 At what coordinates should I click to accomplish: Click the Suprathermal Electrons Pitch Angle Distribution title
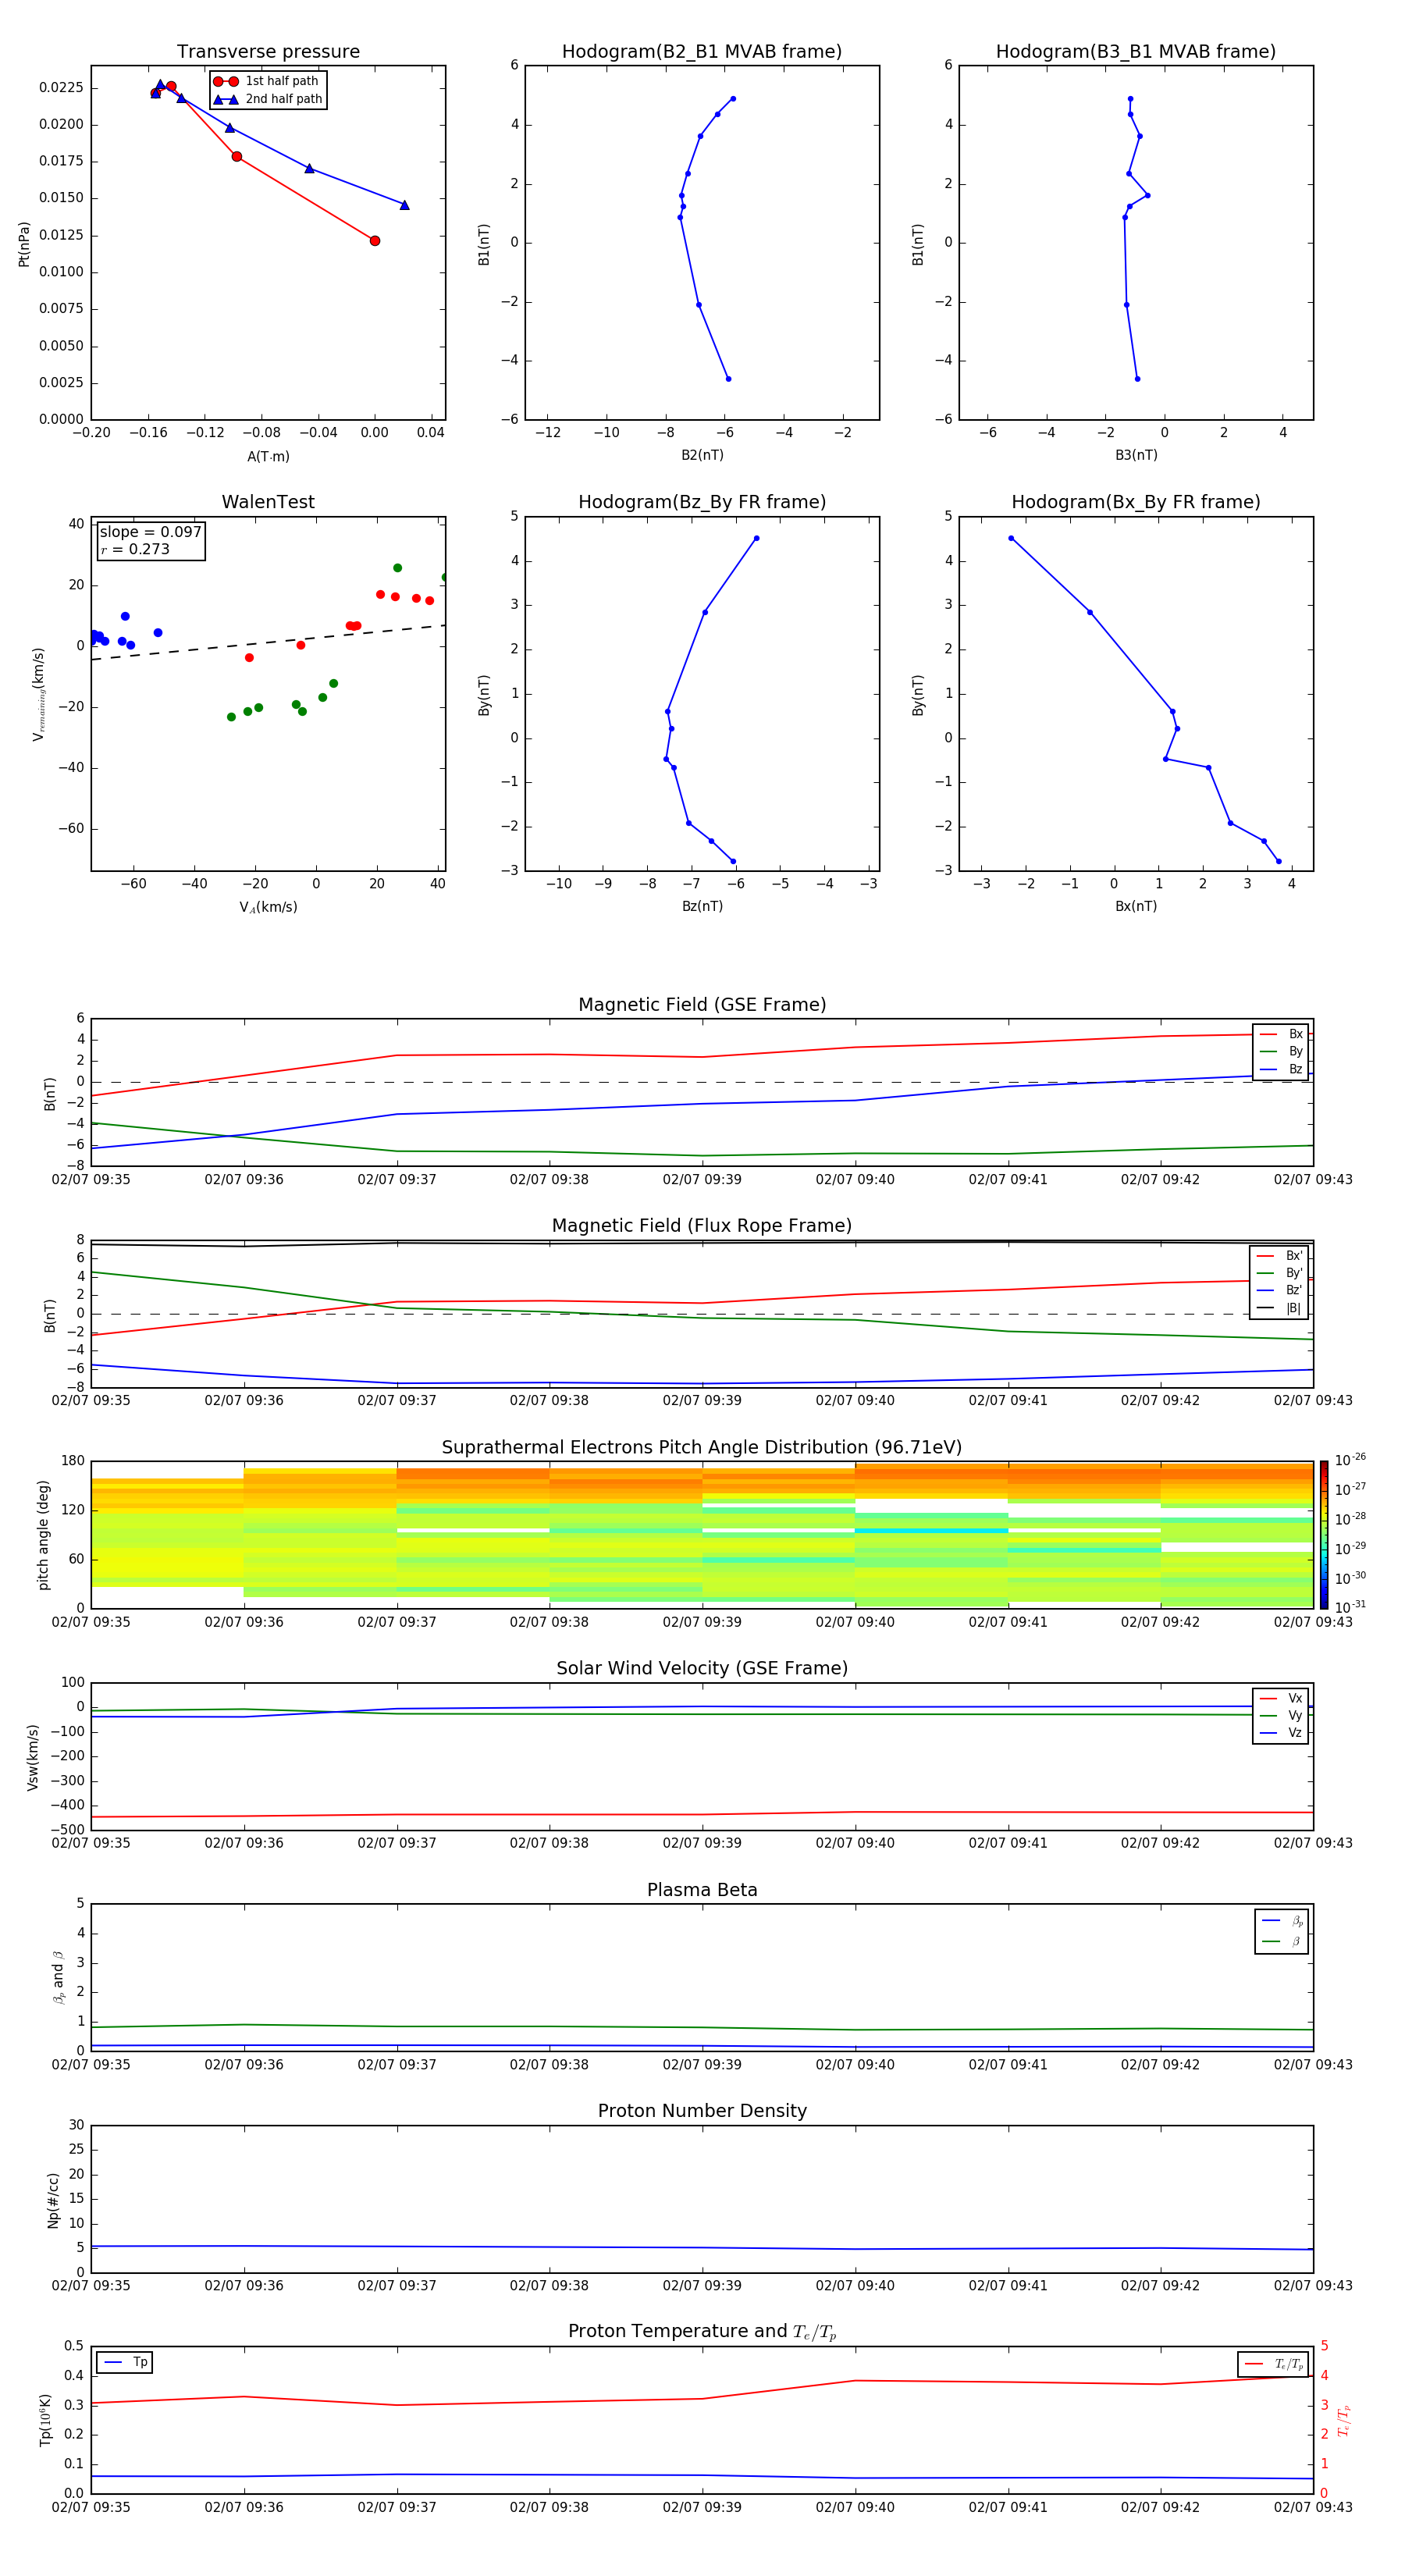[x=702, y=1448]
